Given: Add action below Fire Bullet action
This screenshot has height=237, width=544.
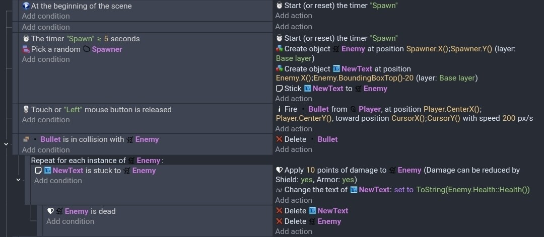Looking at the screenshot, I should [x=294, y=129].
